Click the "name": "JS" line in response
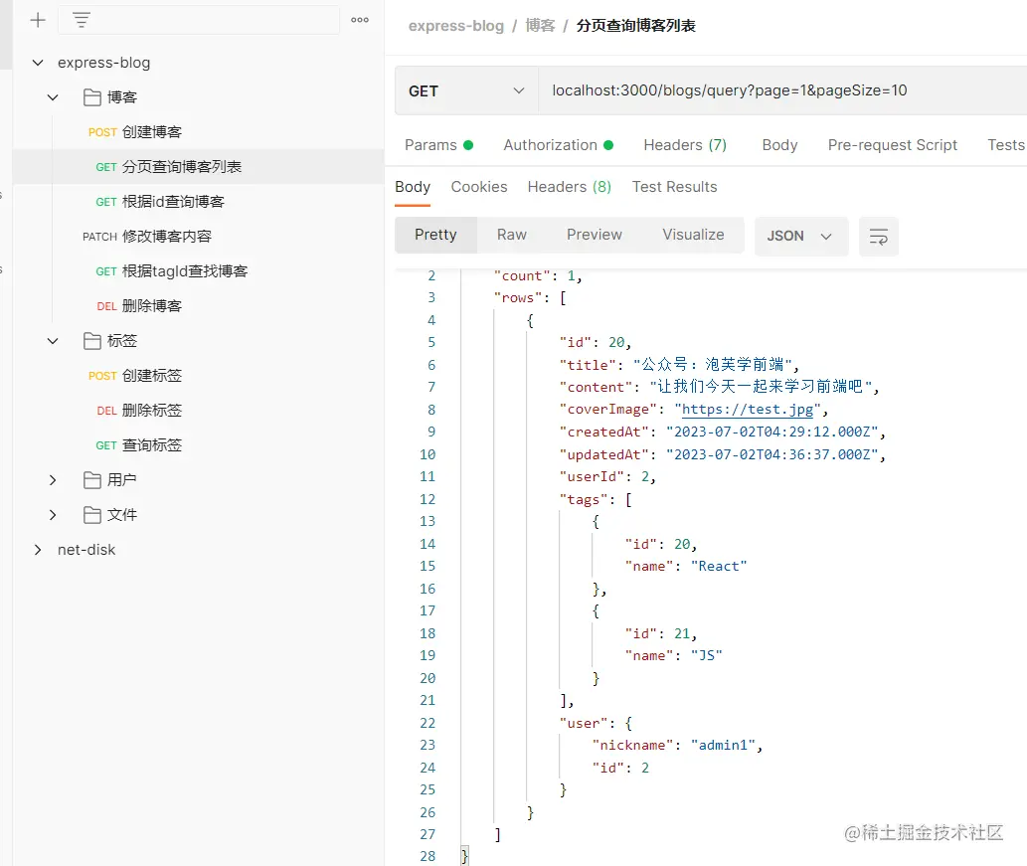Image resolution: width=1027 pixels, height=866 pixels. [x=673, y=656]
